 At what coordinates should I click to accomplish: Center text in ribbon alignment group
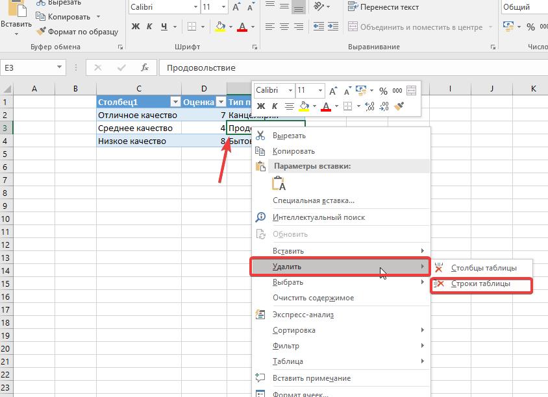[284, 27]
